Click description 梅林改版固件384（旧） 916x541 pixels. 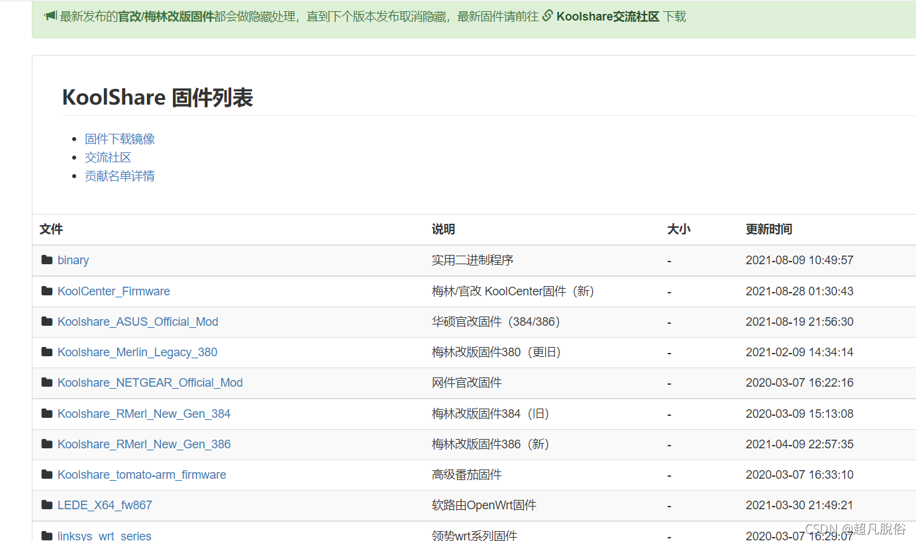(x=491, y=414)
